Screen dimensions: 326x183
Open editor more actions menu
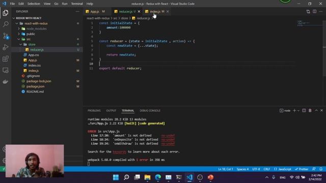click(x=321, y=11)
